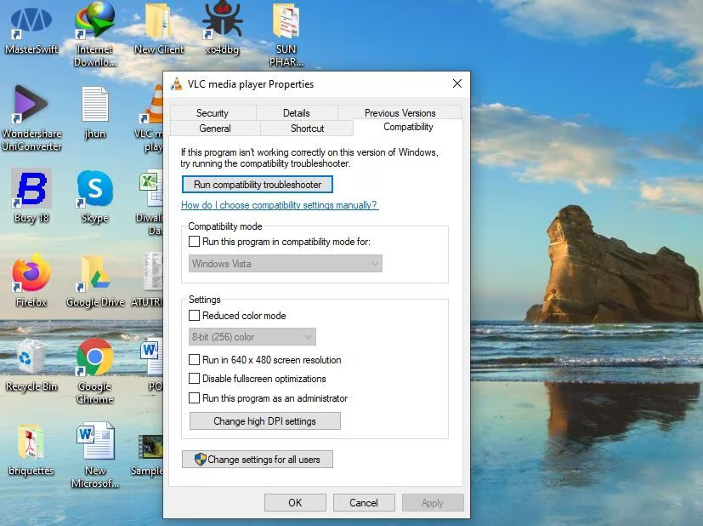The image size is (703, 526).
Task: Check Disable fullscreen optimizations
Action: coord(194,379)
